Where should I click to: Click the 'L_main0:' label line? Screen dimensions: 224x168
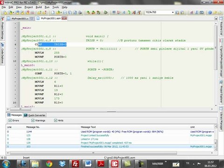[x=28, y=65]
